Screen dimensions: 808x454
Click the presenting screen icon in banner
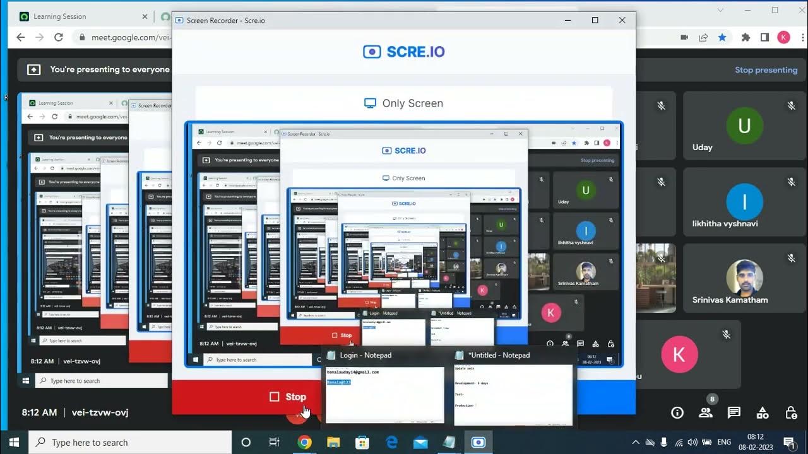(34, 70)
